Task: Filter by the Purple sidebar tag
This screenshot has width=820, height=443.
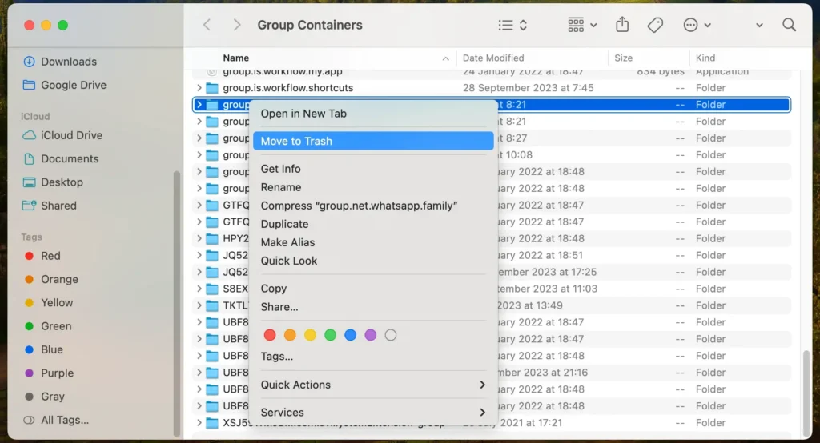Action: point(49,373)
